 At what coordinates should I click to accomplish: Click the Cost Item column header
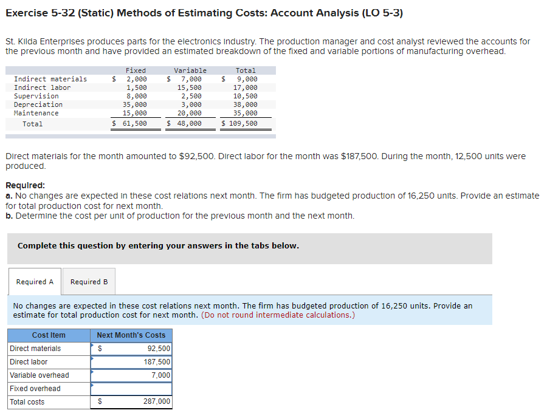(48, 335)
